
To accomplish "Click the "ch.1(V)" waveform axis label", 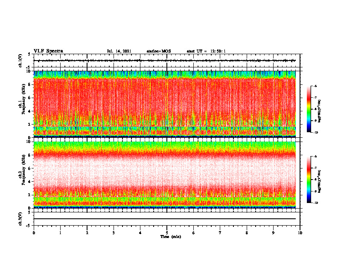I will pos(20,61).
